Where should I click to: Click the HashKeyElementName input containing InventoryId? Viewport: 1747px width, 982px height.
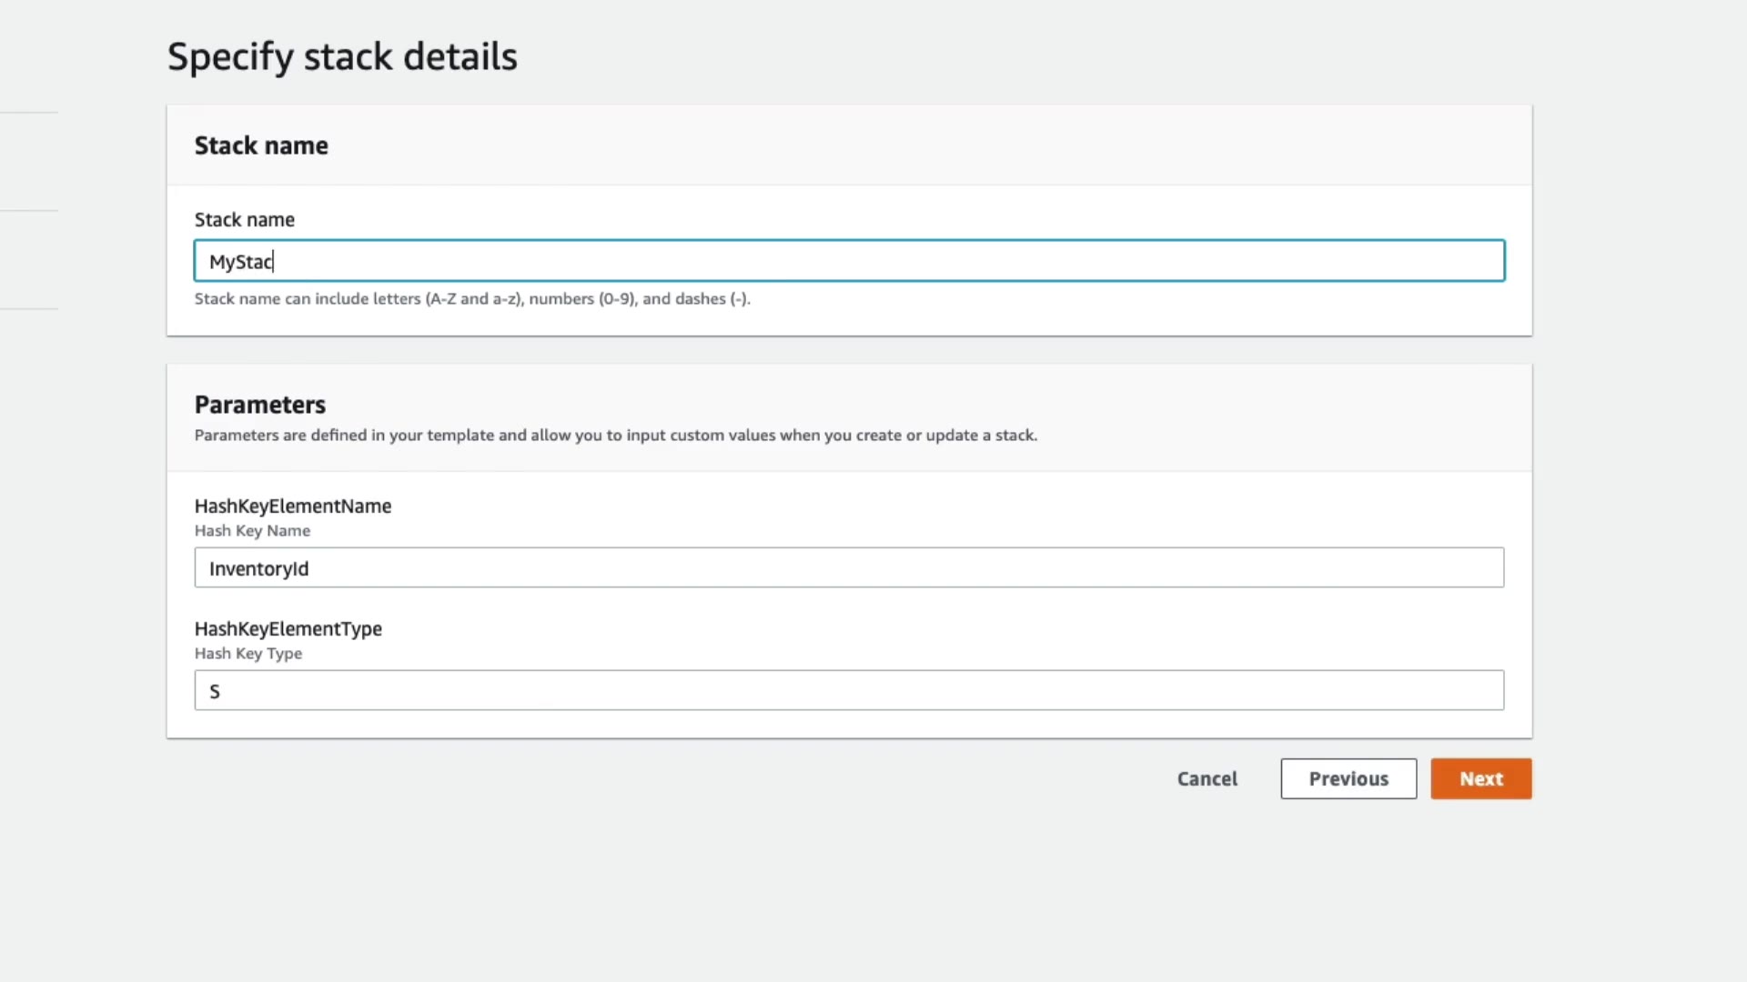[x=848, y=567]
